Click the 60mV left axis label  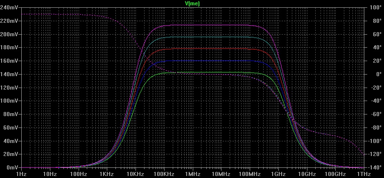tap(11, 127)
